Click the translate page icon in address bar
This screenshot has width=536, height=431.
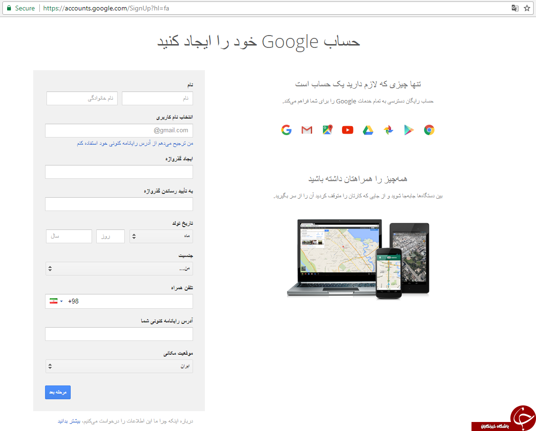tap(515, 8)
